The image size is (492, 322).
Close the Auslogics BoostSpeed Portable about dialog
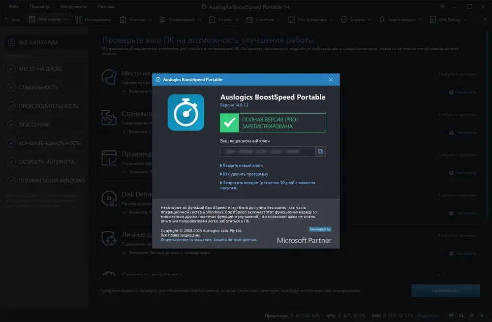pyautogui.click(x=331, y=79)
